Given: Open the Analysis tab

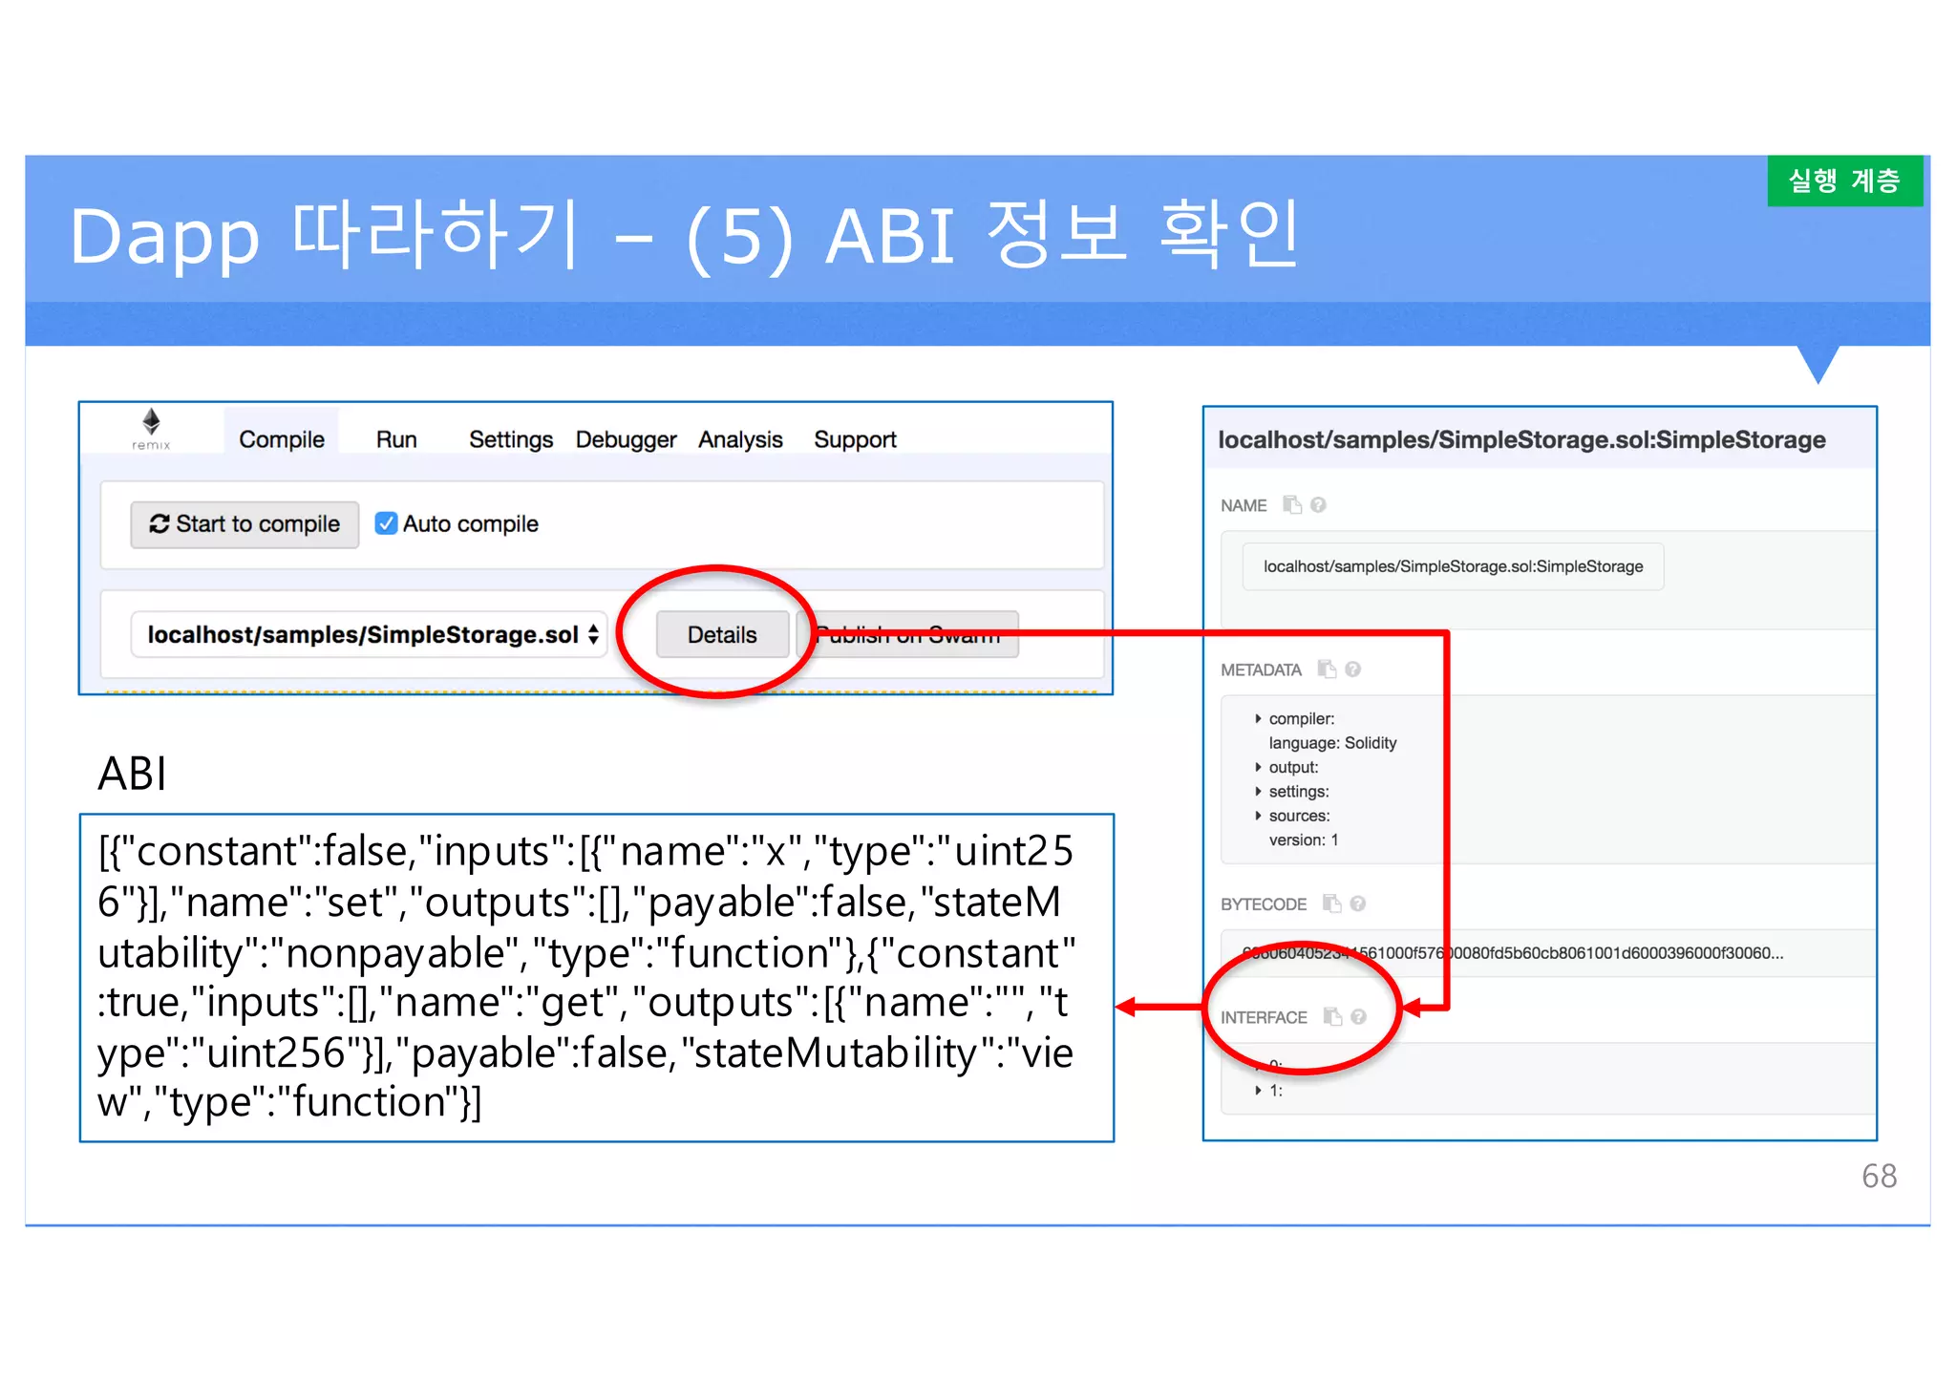Looking at the screenshot, I should point(740,439).
